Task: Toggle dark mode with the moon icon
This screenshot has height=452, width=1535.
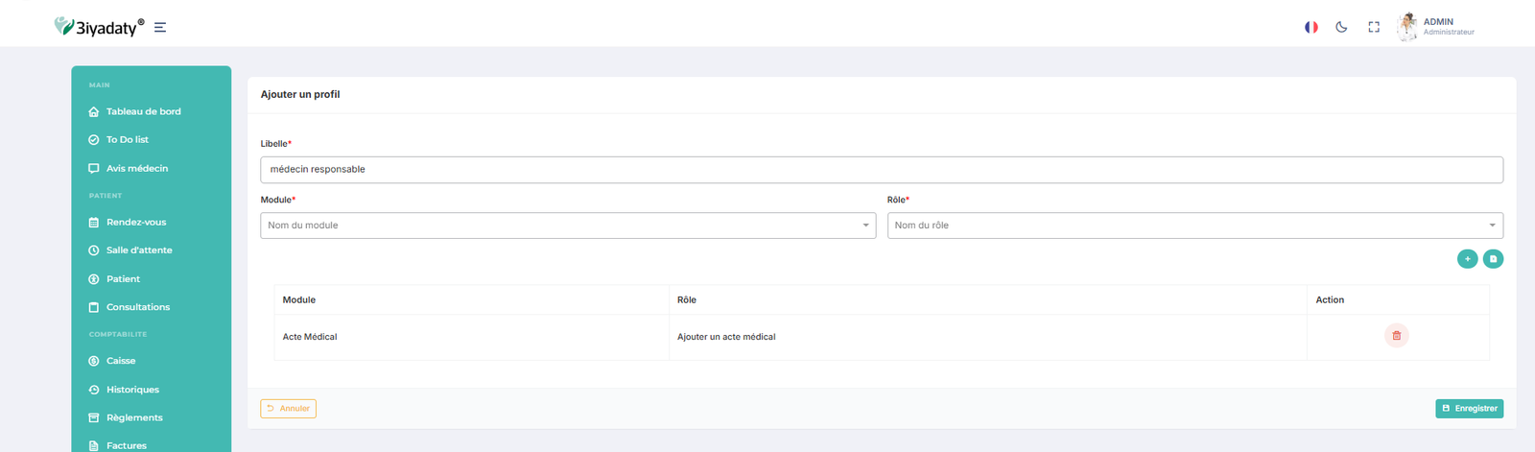Action: click(x=1341, y=27)
